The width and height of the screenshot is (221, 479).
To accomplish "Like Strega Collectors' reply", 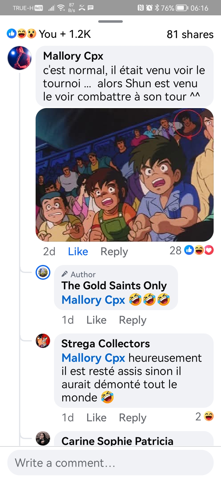I will [x=96, y=418].
